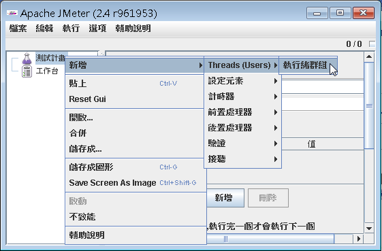Viewport: 382px width, 251px height.
Task: Click the JMeter logo in title bar
Action: coord(12,13)
